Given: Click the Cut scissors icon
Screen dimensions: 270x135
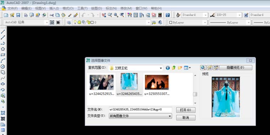Looking at the screenshot, I should pos(52,15).
